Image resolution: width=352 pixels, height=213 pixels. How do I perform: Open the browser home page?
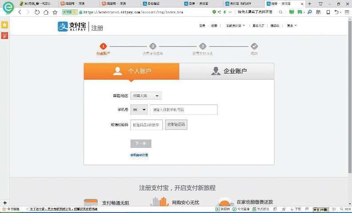click(x=46, y=12)
